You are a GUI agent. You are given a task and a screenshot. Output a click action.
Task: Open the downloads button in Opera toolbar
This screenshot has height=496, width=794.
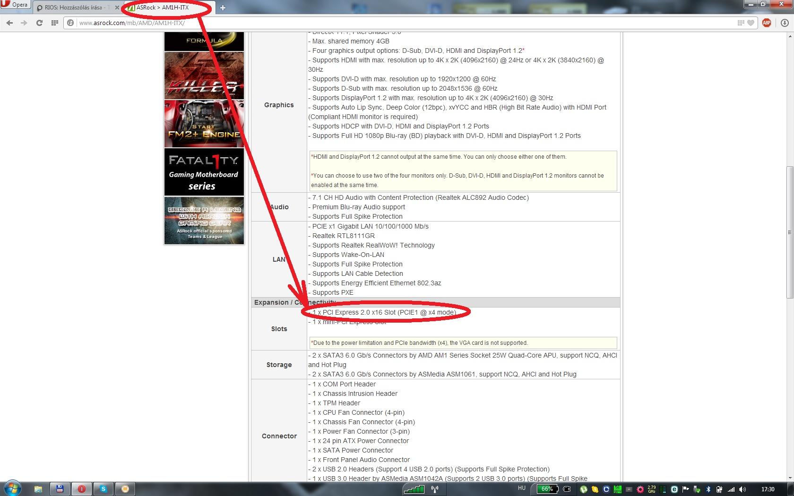pyautogui.click(x=785, y=23)
